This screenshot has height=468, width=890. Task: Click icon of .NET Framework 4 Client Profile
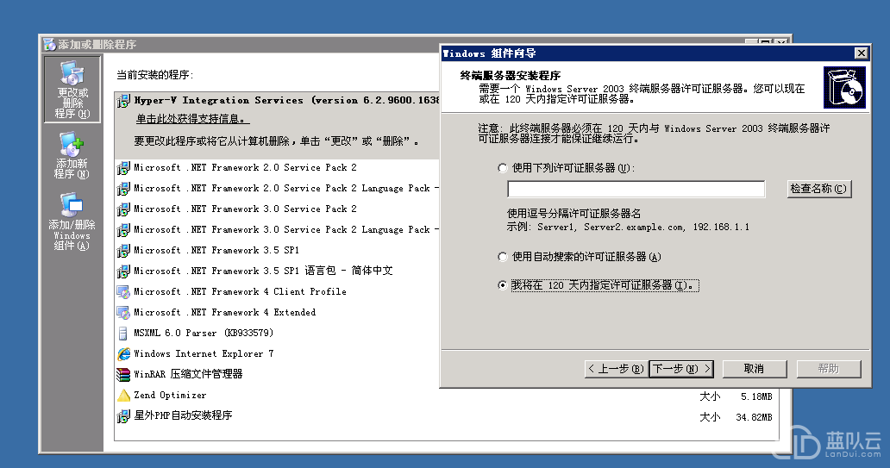[123, 292]
